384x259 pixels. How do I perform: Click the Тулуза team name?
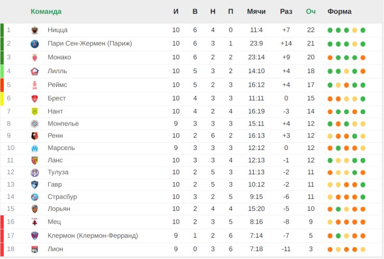(x=58, y=172)
